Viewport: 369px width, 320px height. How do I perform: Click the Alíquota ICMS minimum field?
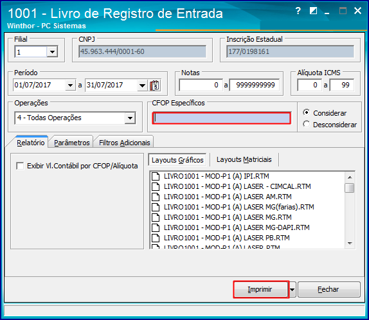click(309, 85)
